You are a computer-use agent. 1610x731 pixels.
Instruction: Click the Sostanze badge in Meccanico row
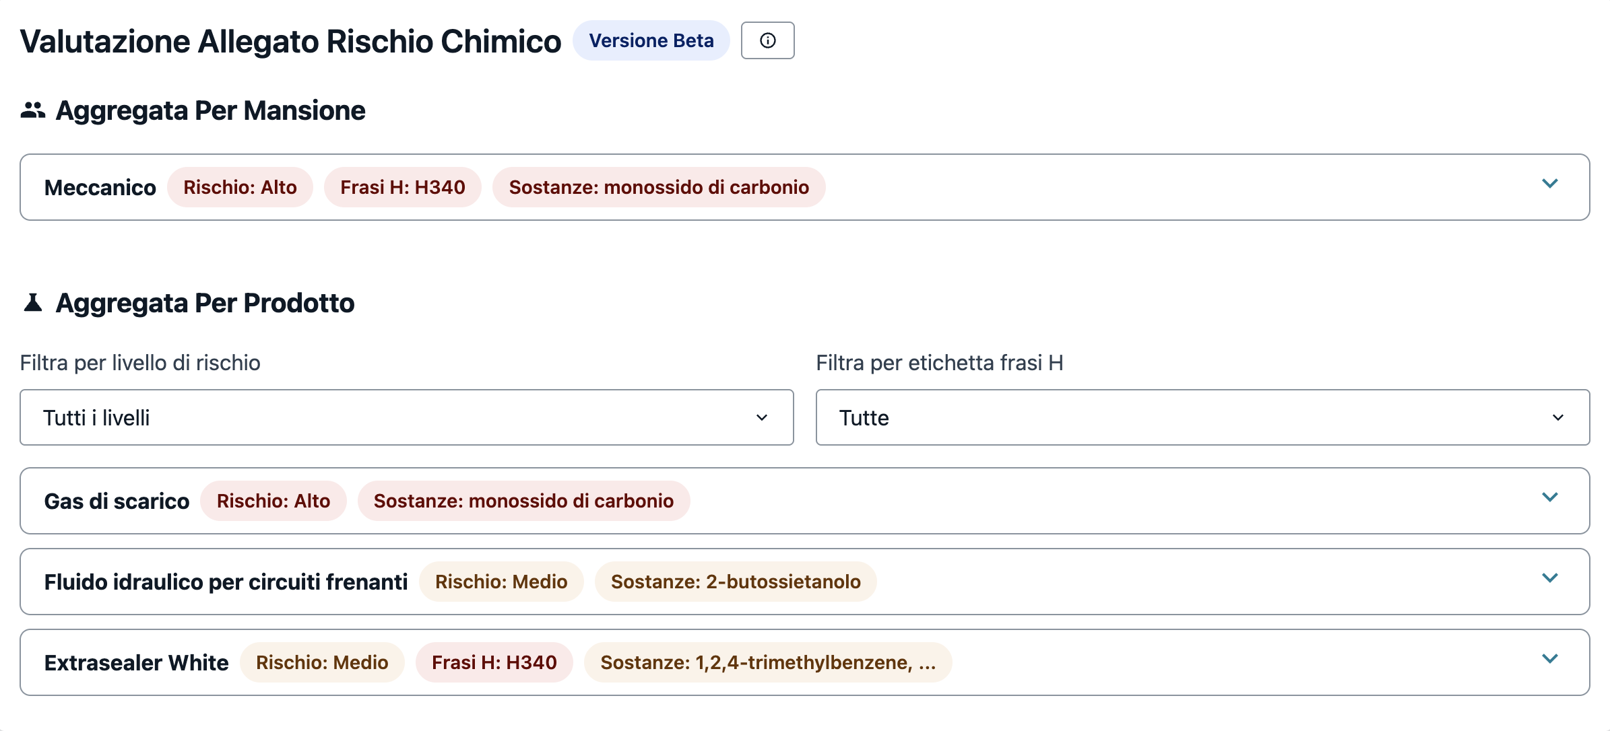click(x=659, y=187)
